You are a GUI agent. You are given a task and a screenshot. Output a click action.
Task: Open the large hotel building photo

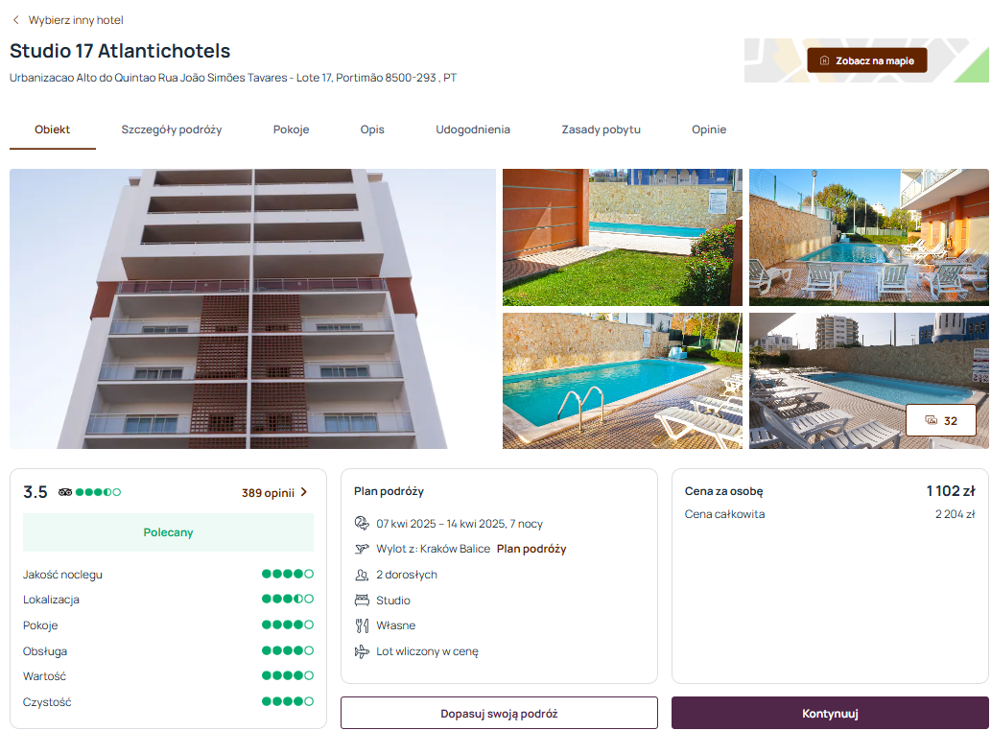[x=253, y=309]
